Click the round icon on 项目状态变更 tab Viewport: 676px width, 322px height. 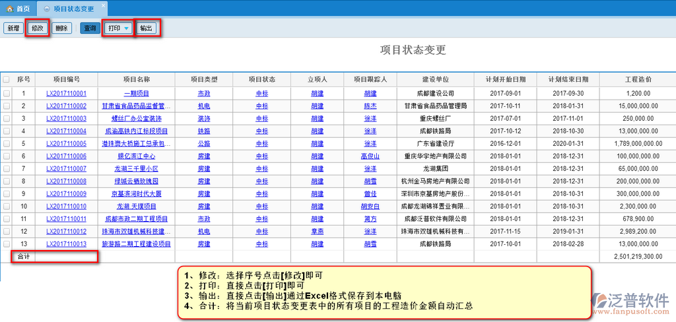pos(45,9)
